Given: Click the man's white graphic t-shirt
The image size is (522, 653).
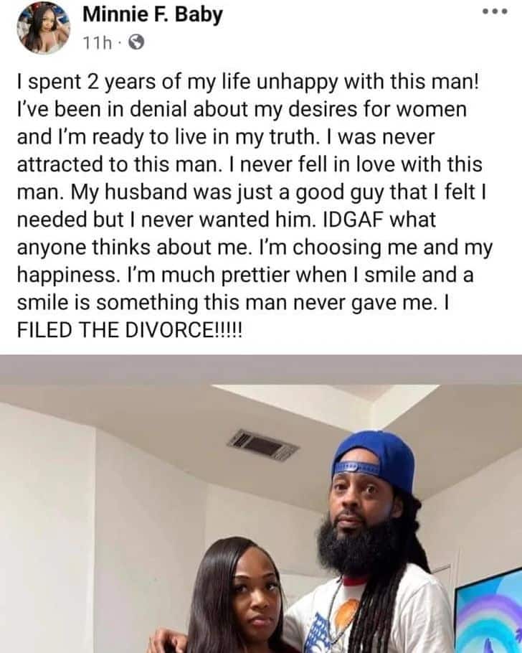Looking at the screenshot, I should [366, 613].
